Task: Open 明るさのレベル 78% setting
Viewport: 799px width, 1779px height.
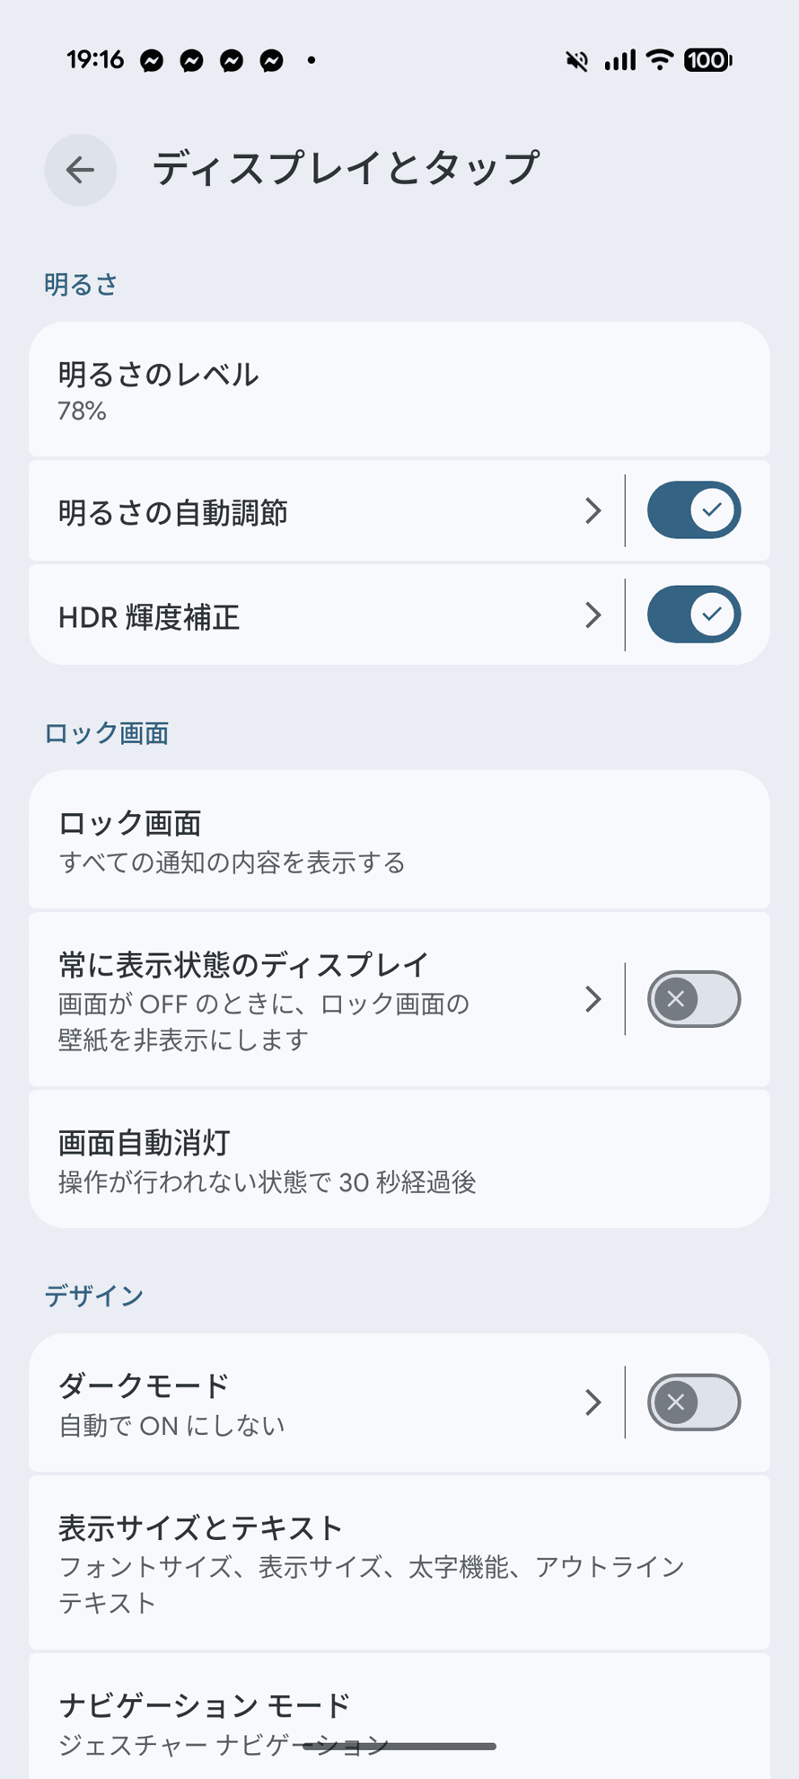Action: 399,390
